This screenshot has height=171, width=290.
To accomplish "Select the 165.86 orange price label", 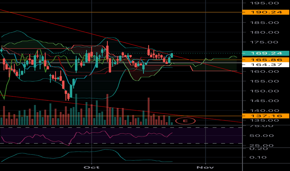I will [x=266, y=60].
